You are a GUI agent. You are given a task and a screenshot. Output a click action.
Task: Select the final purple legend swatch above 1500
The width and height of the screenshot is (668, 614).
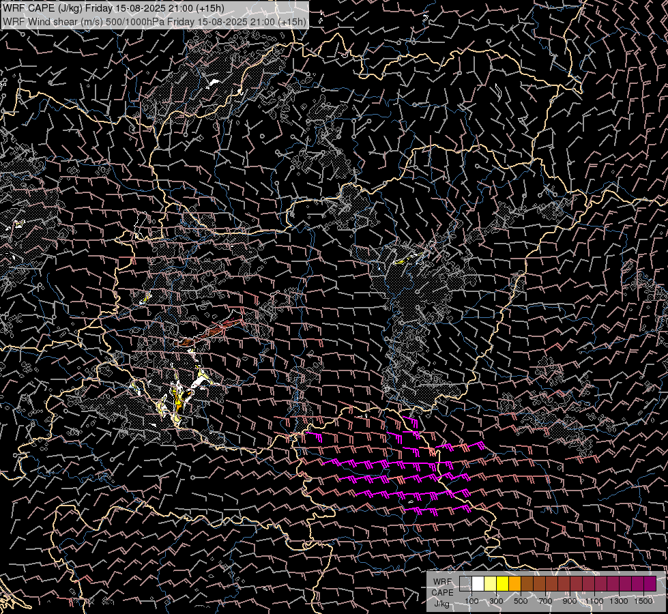[650, 584]
